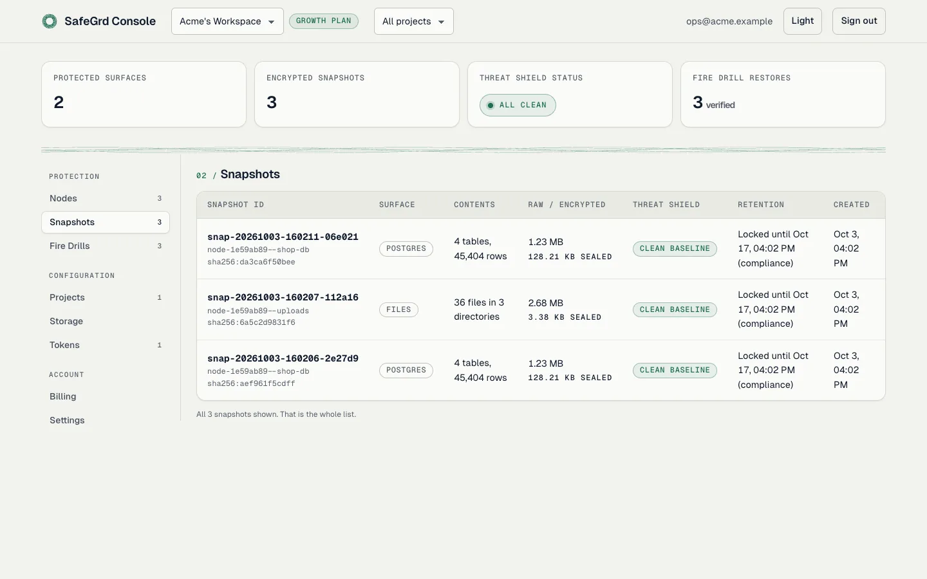Open Storage configuration page
This screenshot has width=927, height=579.
point(106,321)
